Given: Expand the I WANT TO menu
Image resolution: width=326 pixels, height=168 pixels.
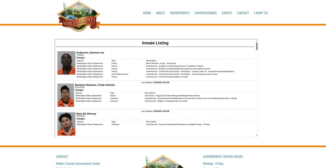Looking at the screenshot, I should (261, 13).
